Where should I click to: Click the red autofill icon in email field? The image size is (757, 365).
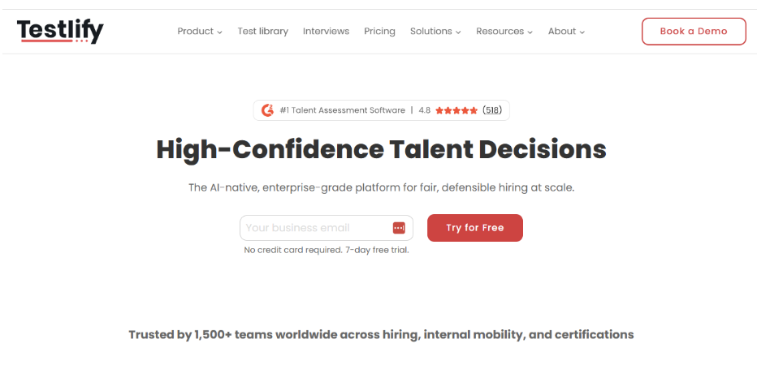(399, 228)
